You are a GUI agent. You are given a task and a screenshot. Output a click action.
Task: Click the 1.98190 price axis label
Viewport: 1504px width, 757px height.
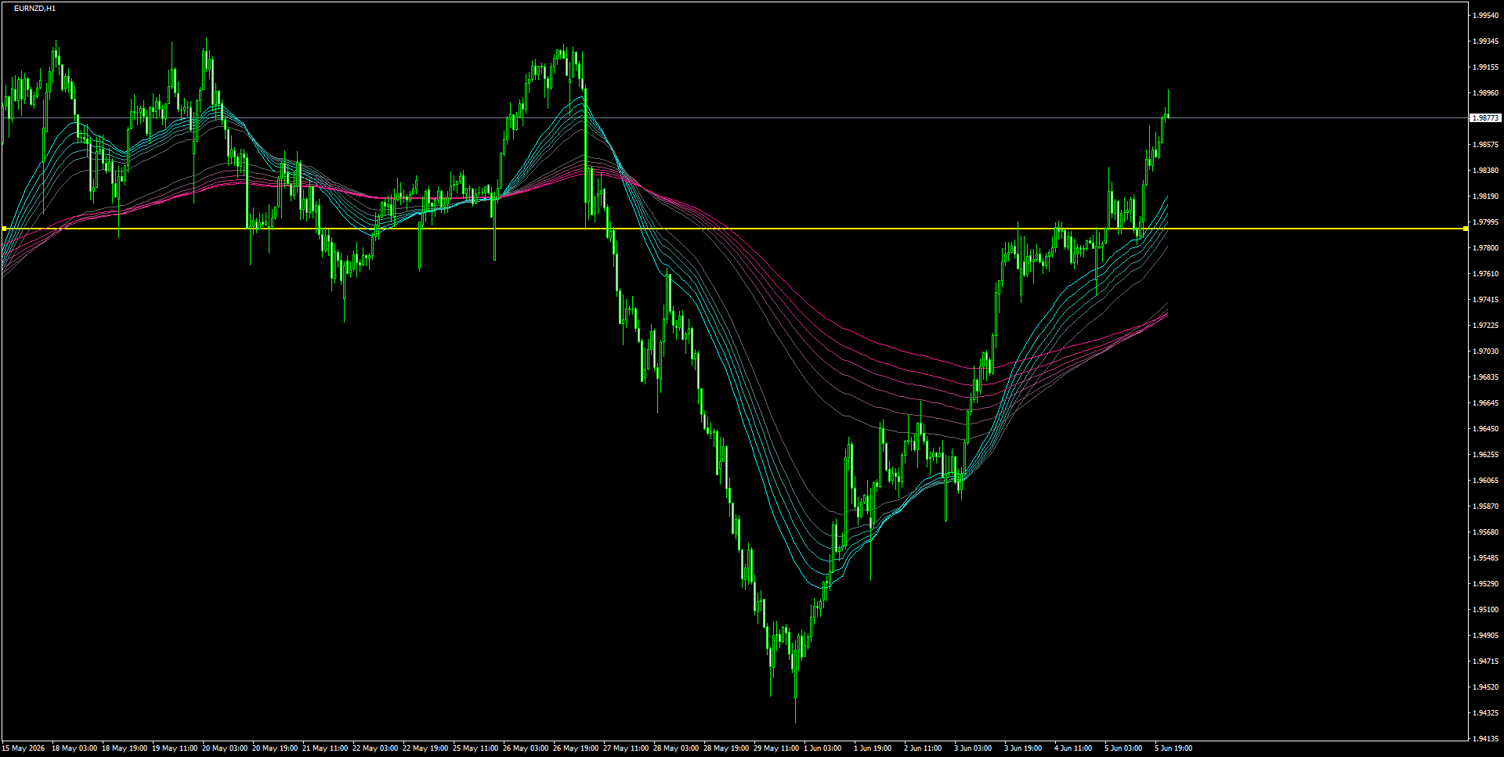(x=1486, y=196)
